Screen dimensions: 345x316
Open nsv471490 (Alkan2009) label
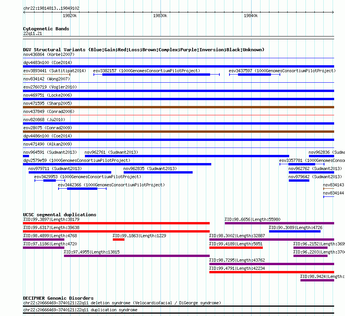click(48, 144)
